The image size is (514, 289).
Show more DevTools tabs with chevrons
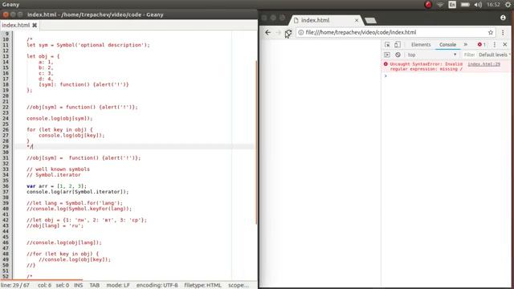coord(466,44)
